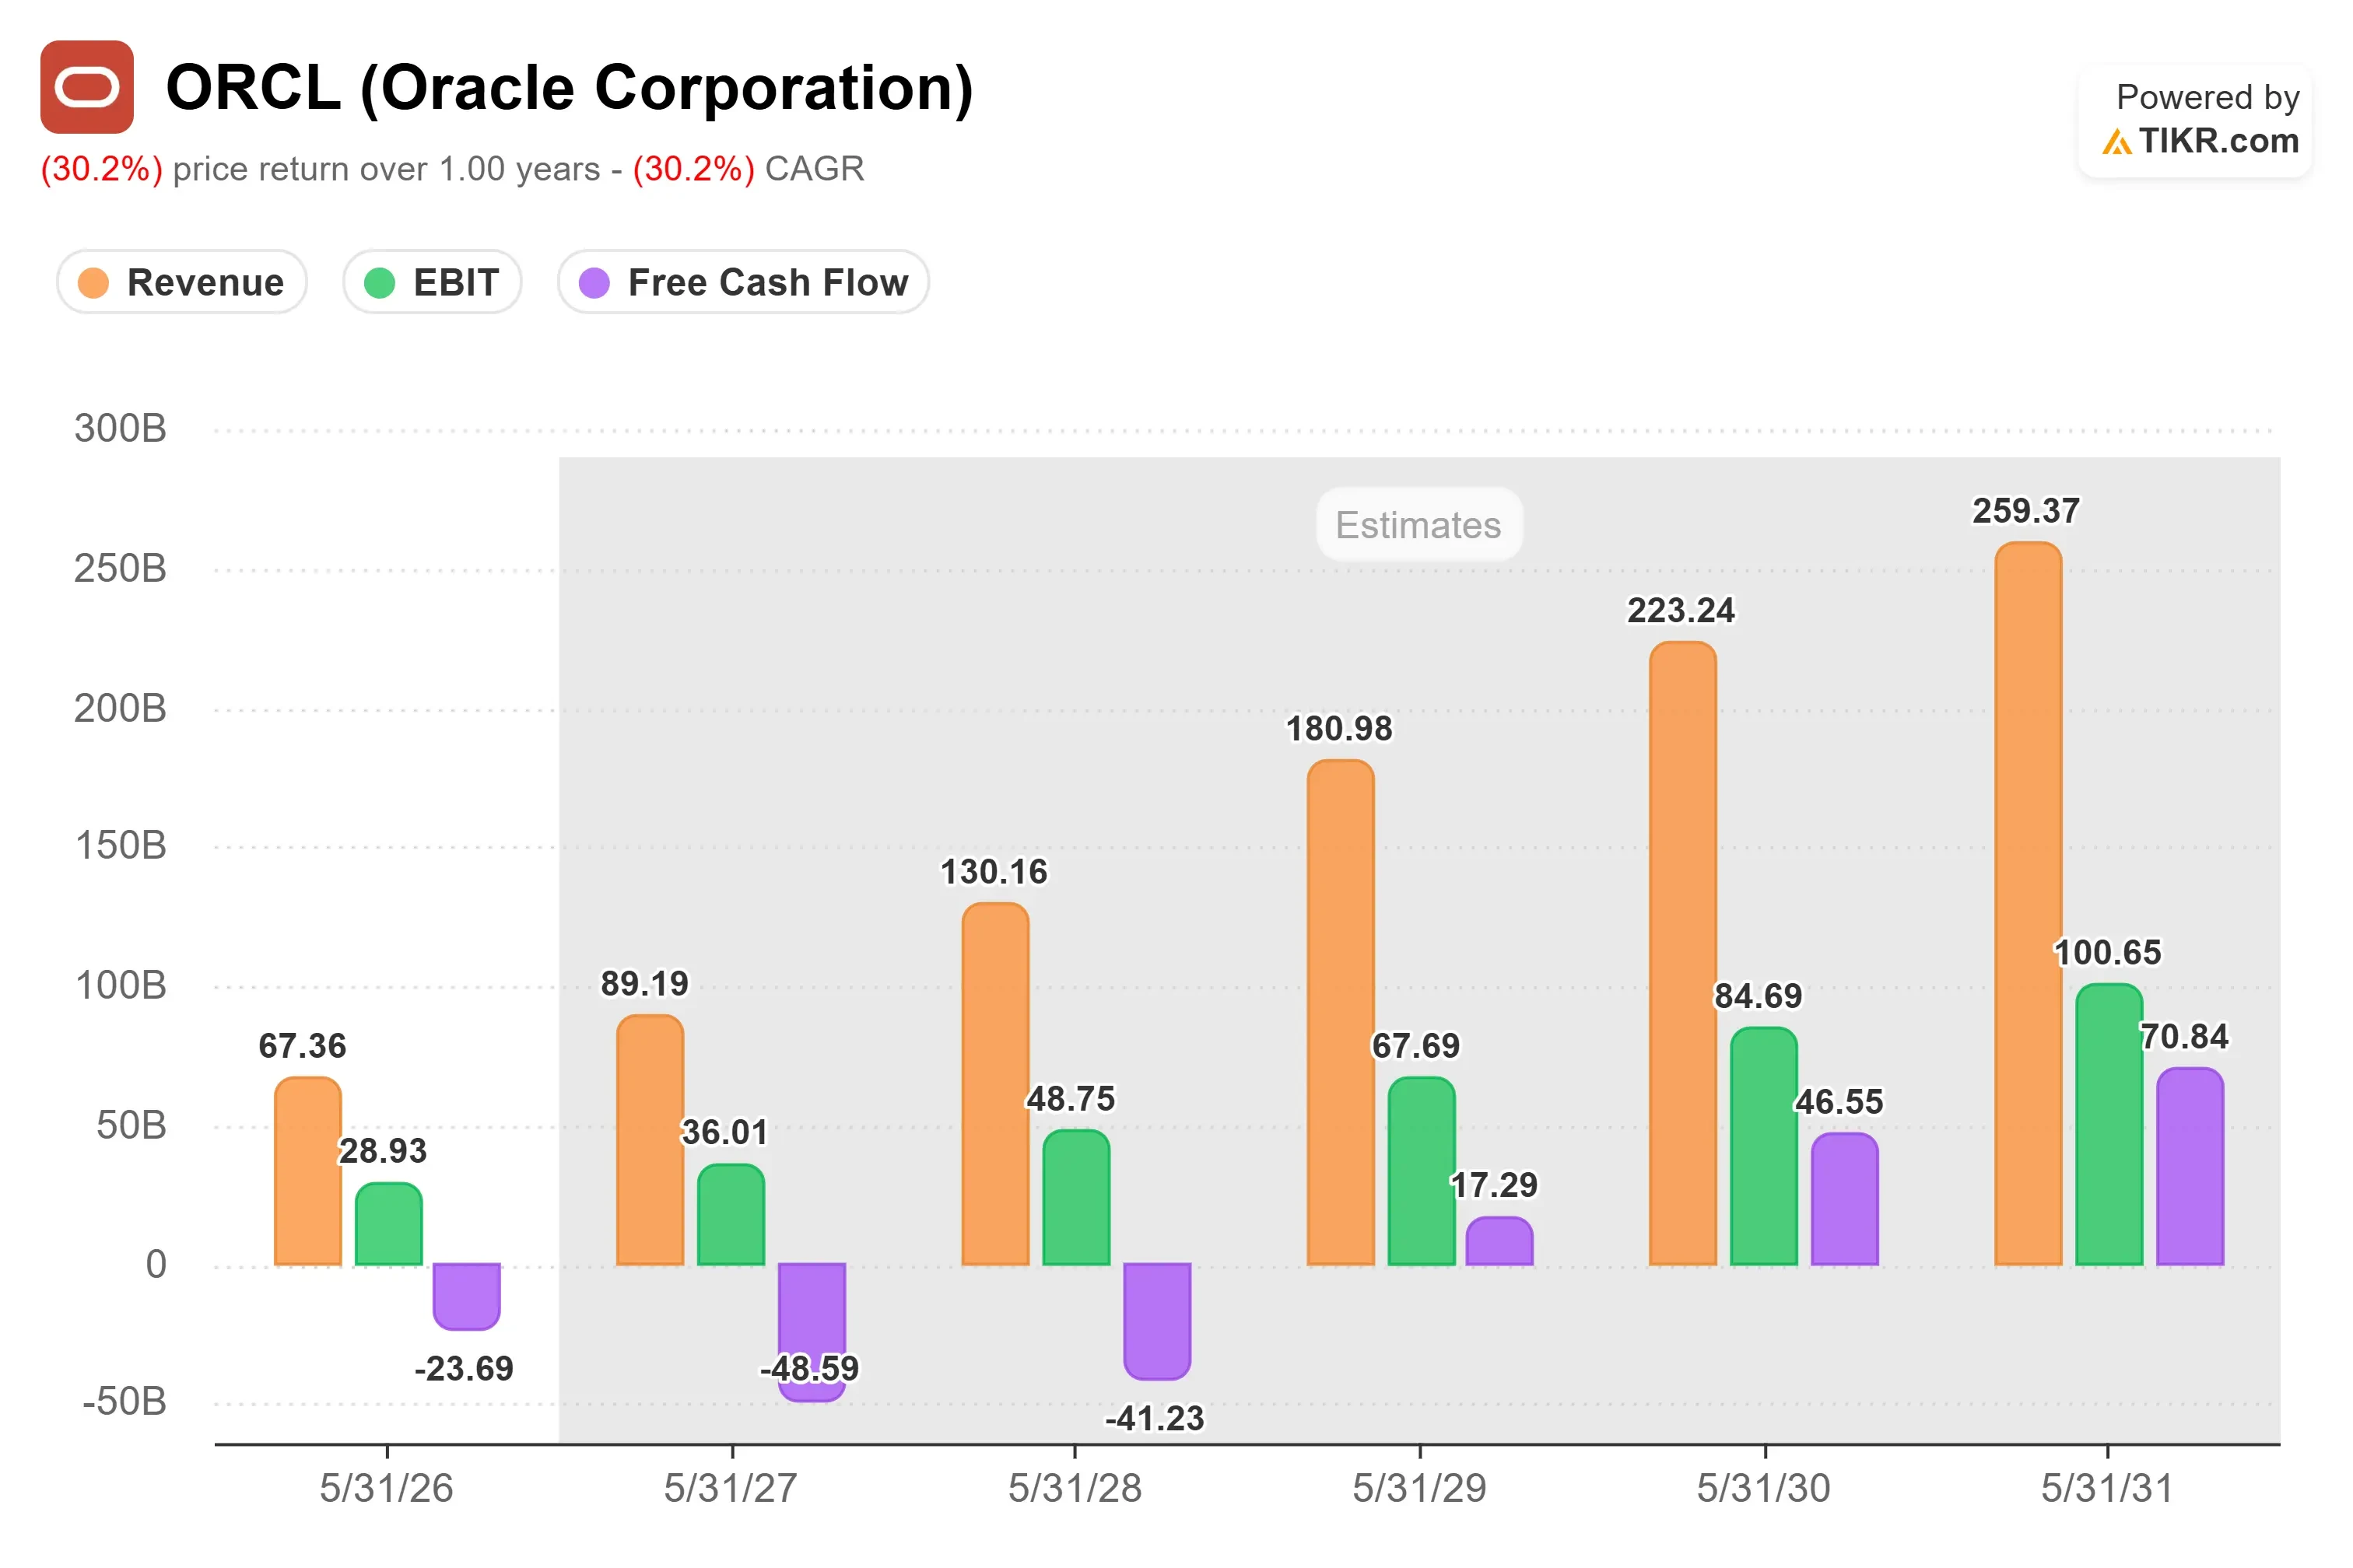
Task: Select the 46.55 free cash flow bar
Action: [x=1845, y=1199]
